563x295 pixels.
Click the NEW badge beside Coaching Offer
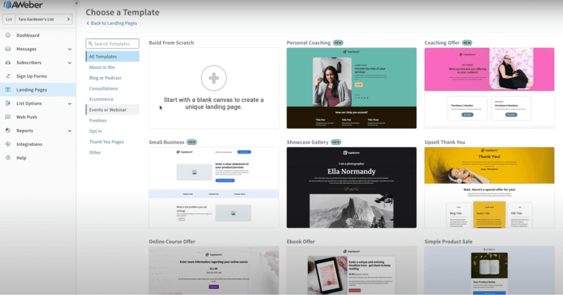[x=467, y=43]
